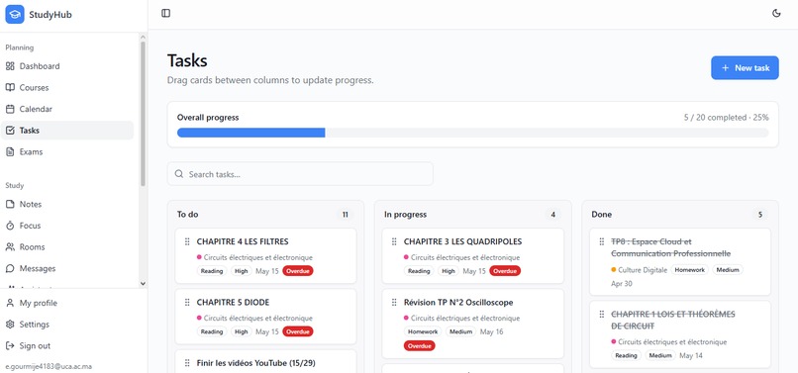Click the StudyHub graduation cap logo
The image size is (798, 373).
point(15,14)
